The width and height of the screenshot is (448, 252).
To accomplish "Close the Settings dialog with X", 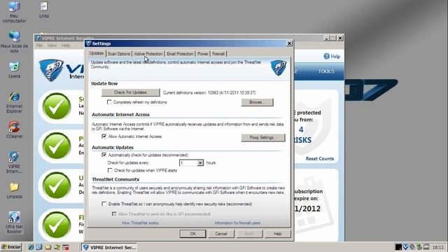I will (x=289, y=43).
